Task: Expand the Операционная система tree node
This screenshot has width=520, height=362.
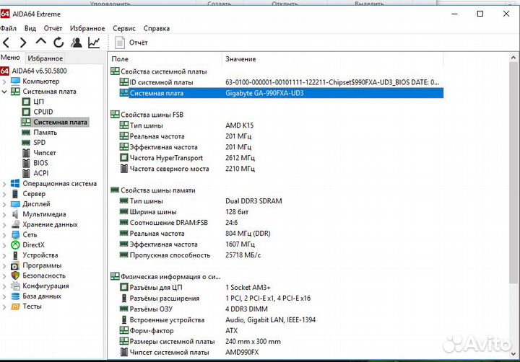Action: point(4,184)
